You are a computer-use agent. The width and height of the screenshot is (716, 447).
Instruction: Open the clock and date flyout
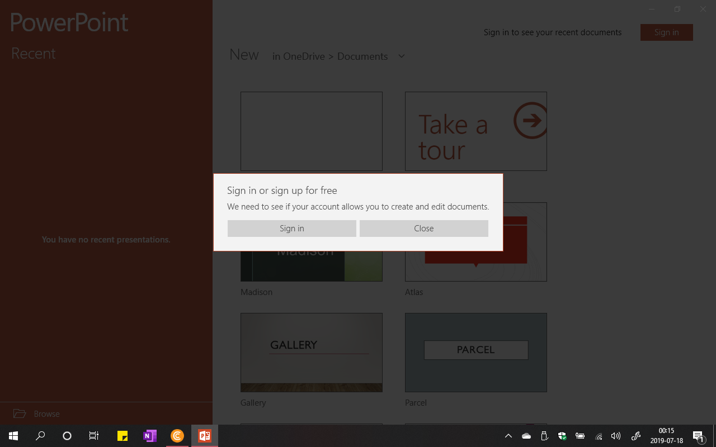point(666,436)
